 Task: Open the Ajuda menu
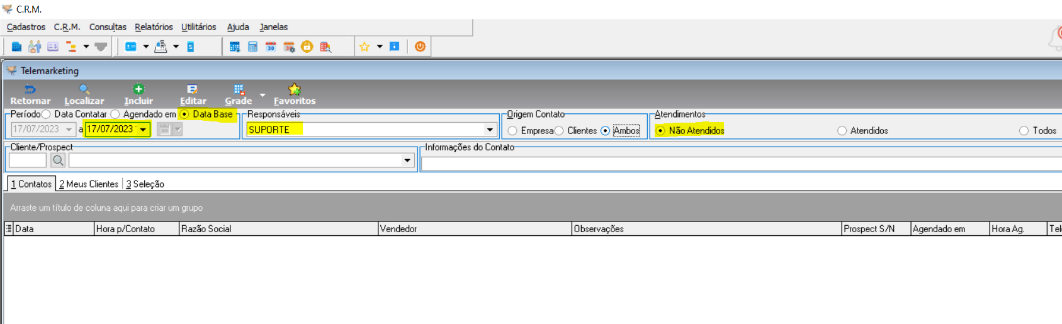[238, 27]
